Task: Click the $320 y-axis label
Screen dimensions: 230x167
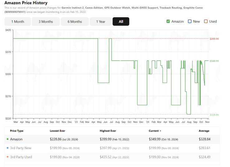Action: click(8, 74)
